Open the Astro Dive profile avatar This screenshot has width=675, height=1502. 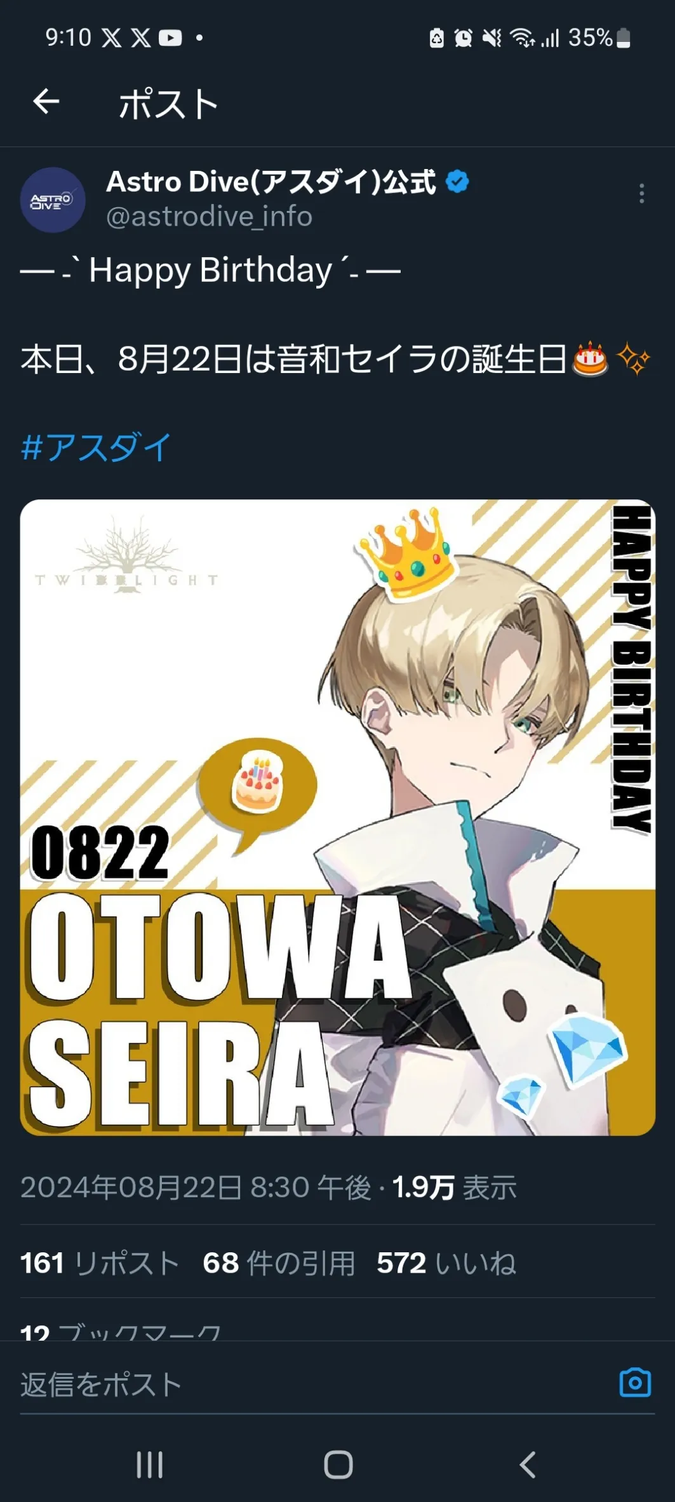53,200
